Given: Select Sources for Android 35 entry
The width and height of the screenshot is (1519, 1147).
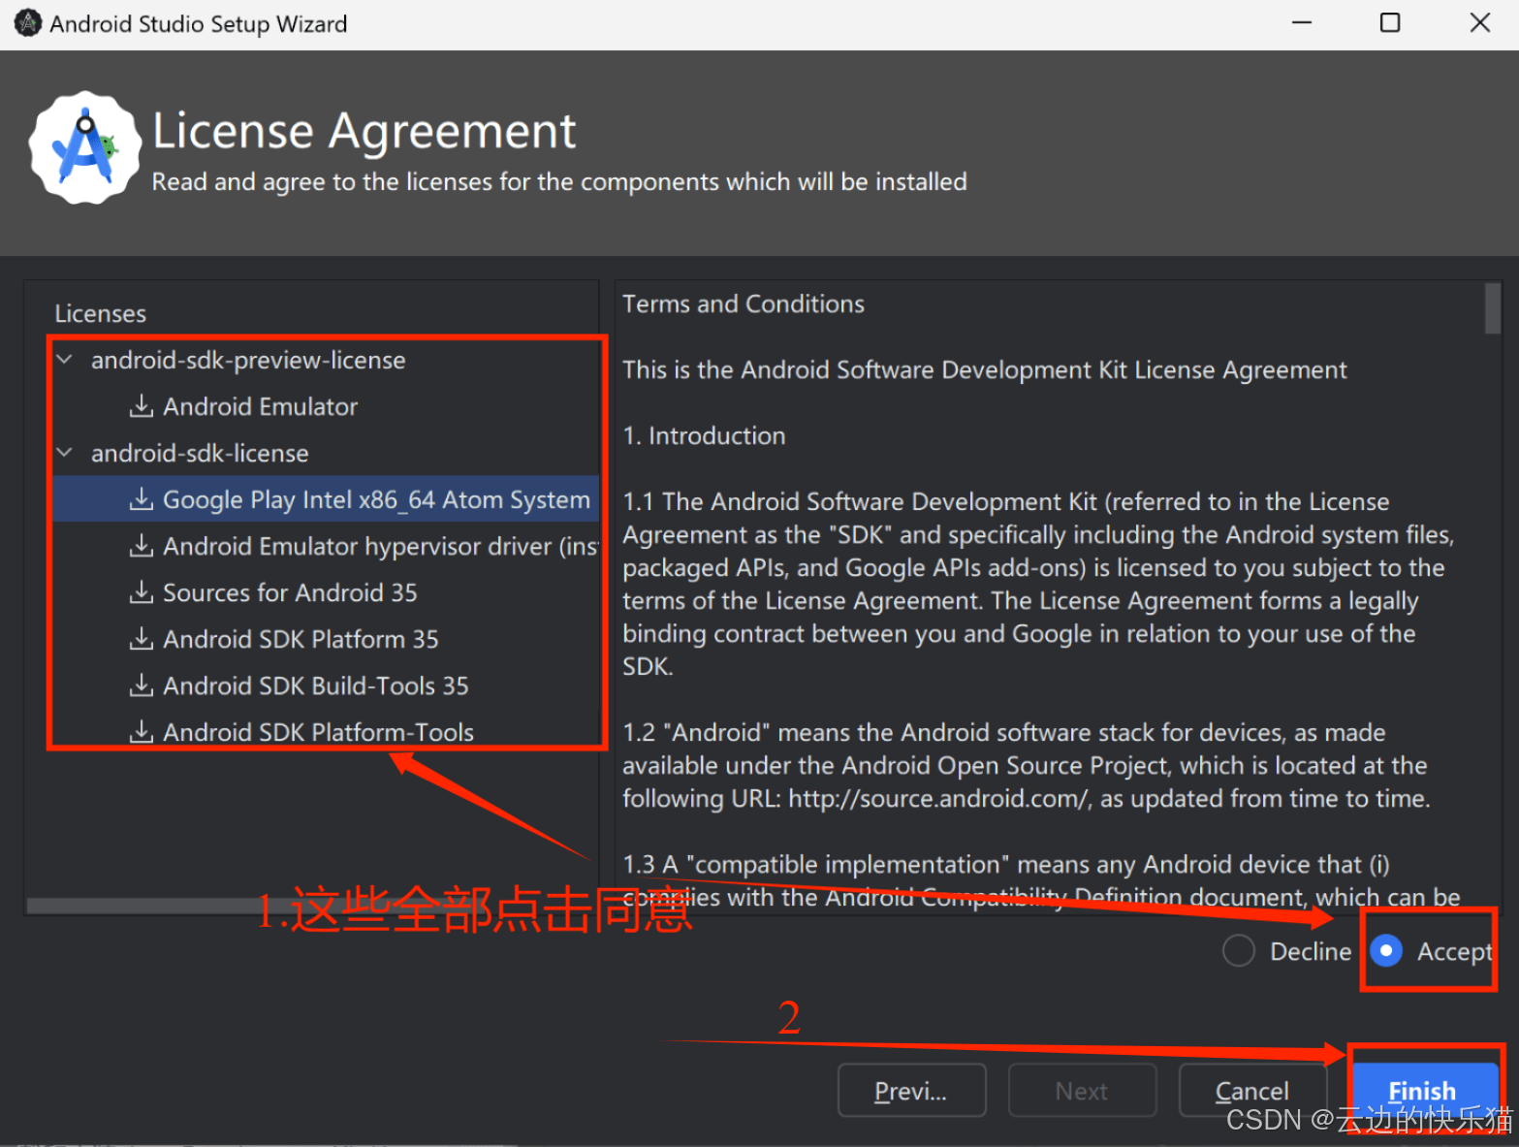Looking at the screenshot, I should click(290, 592).
